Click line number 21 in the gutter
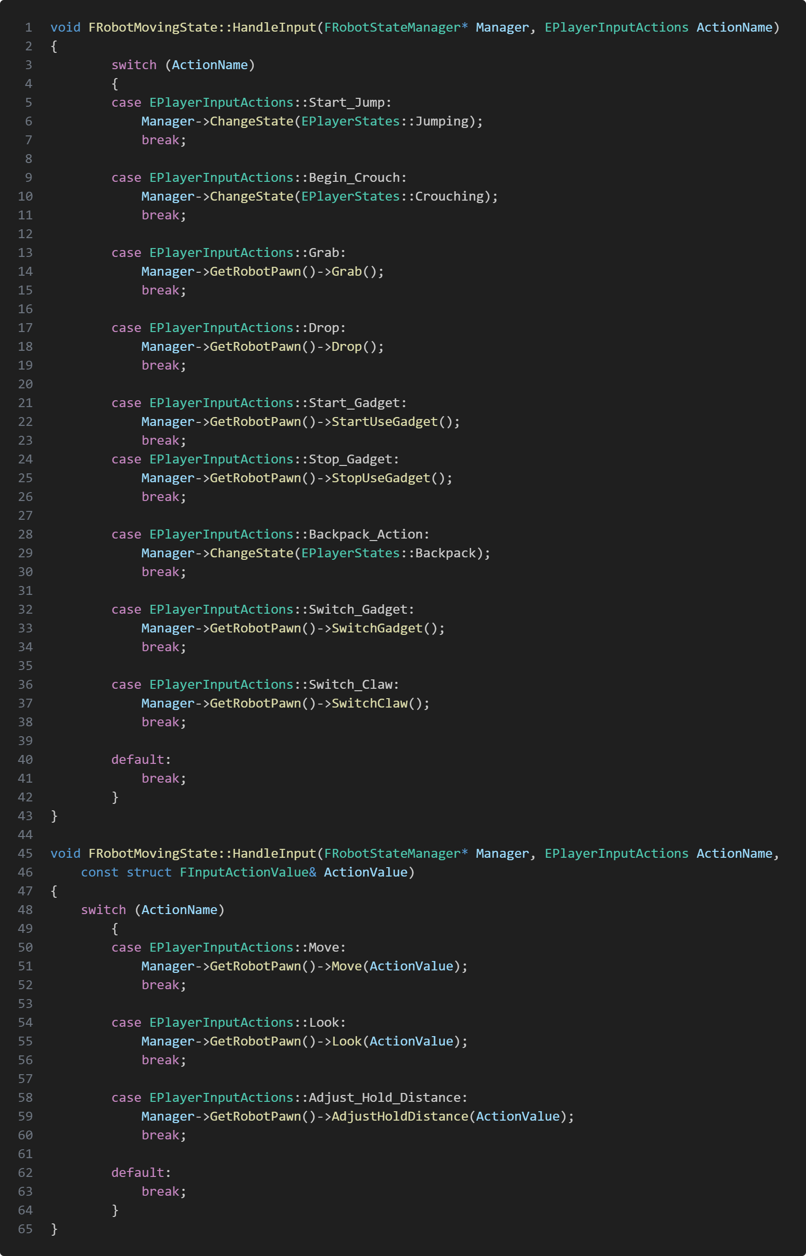806x1256 pixels. click(25, 403)
